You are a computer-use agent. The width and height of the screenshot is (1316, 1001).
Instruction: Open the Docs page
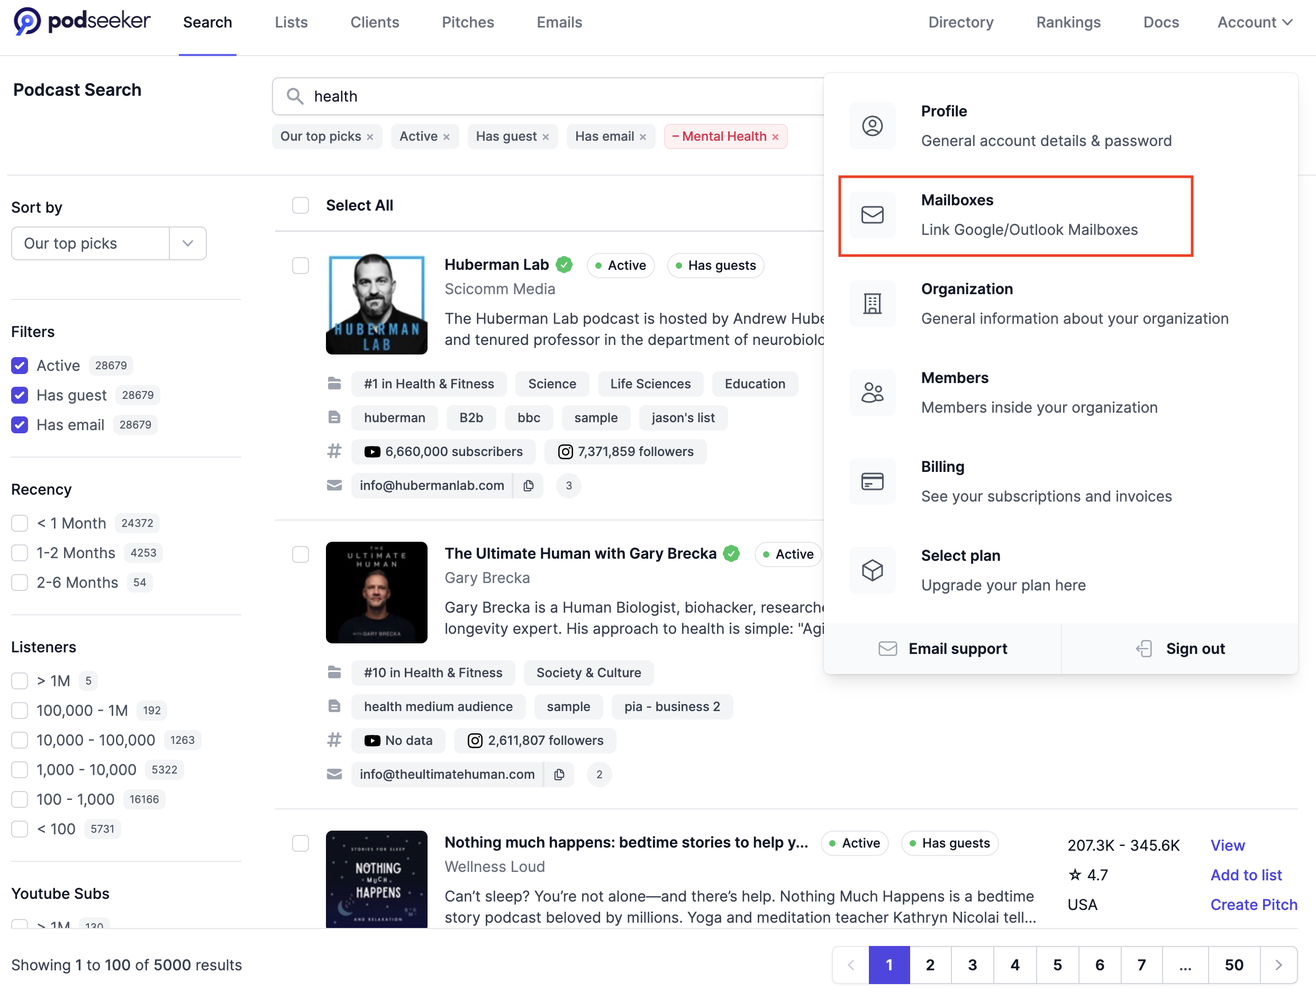coord(1160,22)
